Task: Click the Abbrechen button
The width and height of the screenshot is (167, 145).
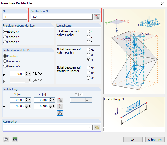Action: (x=155, y=139)
